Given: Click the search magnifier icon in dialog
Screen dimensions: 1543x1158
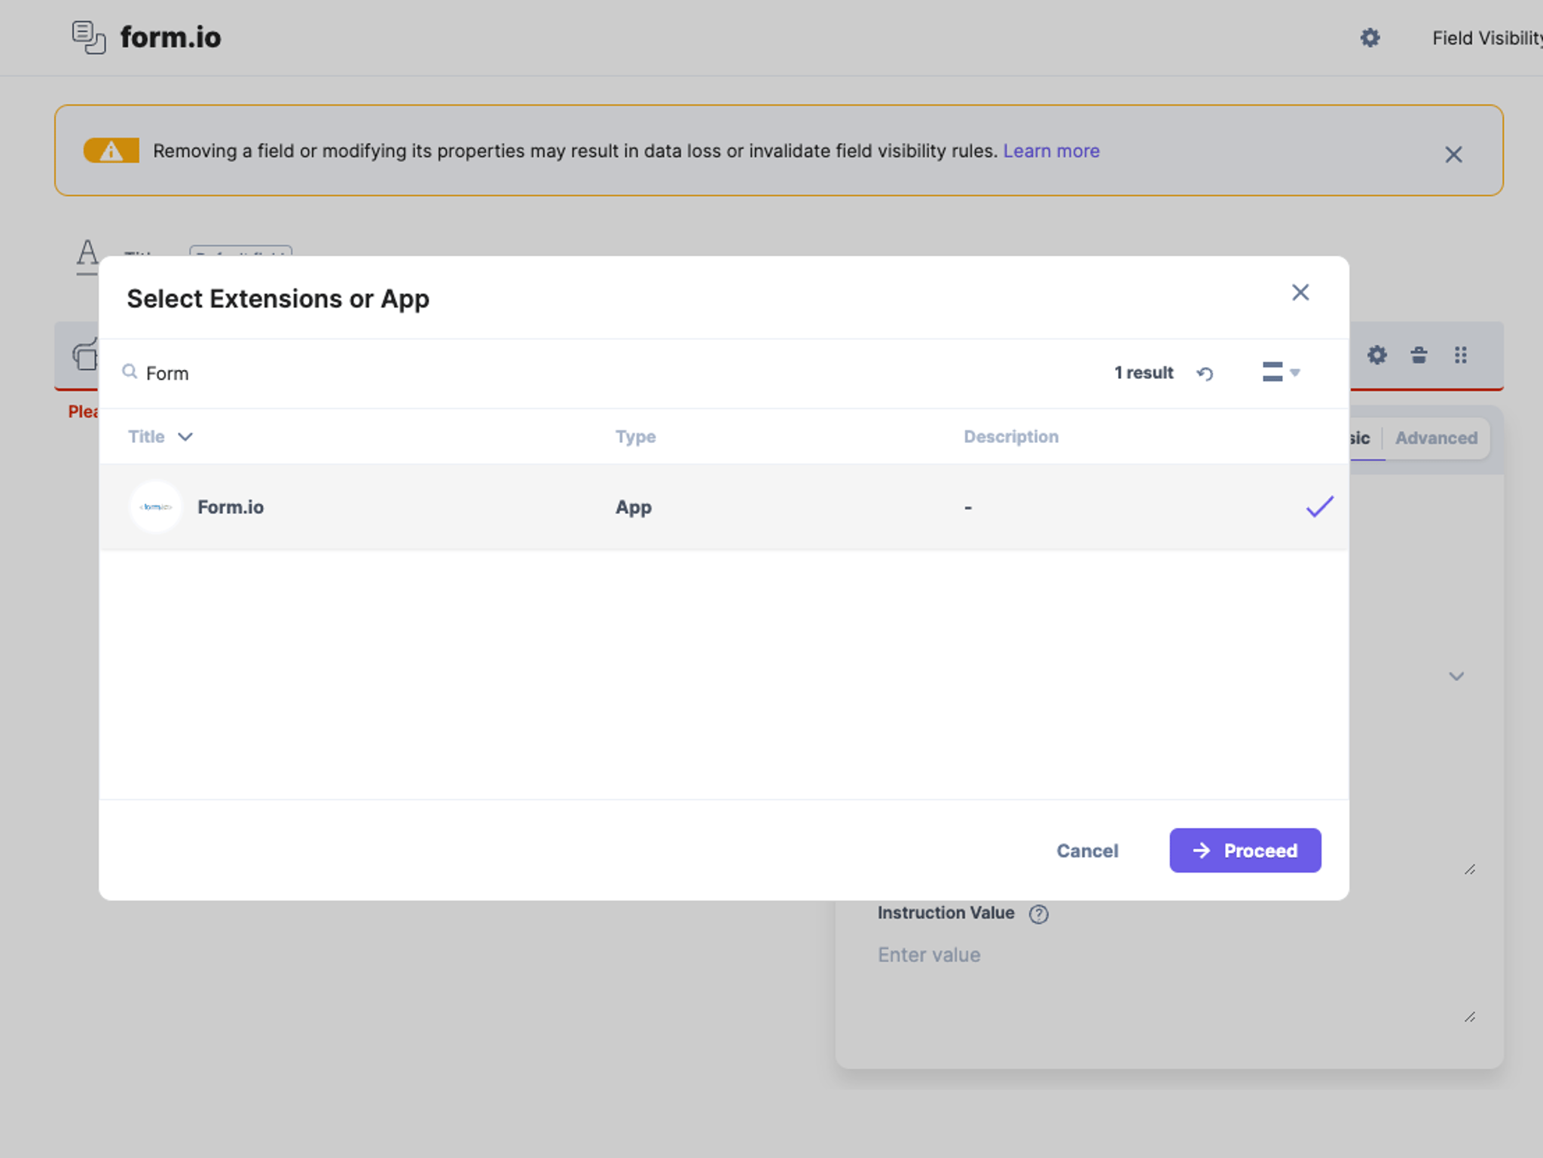Looking at the screenshot, I should 130,371.
